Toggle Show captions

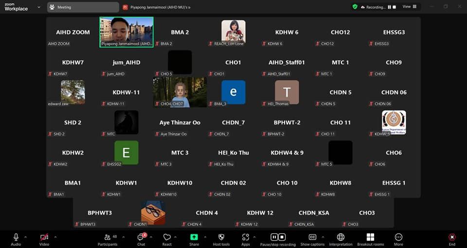tap(312, 238)
